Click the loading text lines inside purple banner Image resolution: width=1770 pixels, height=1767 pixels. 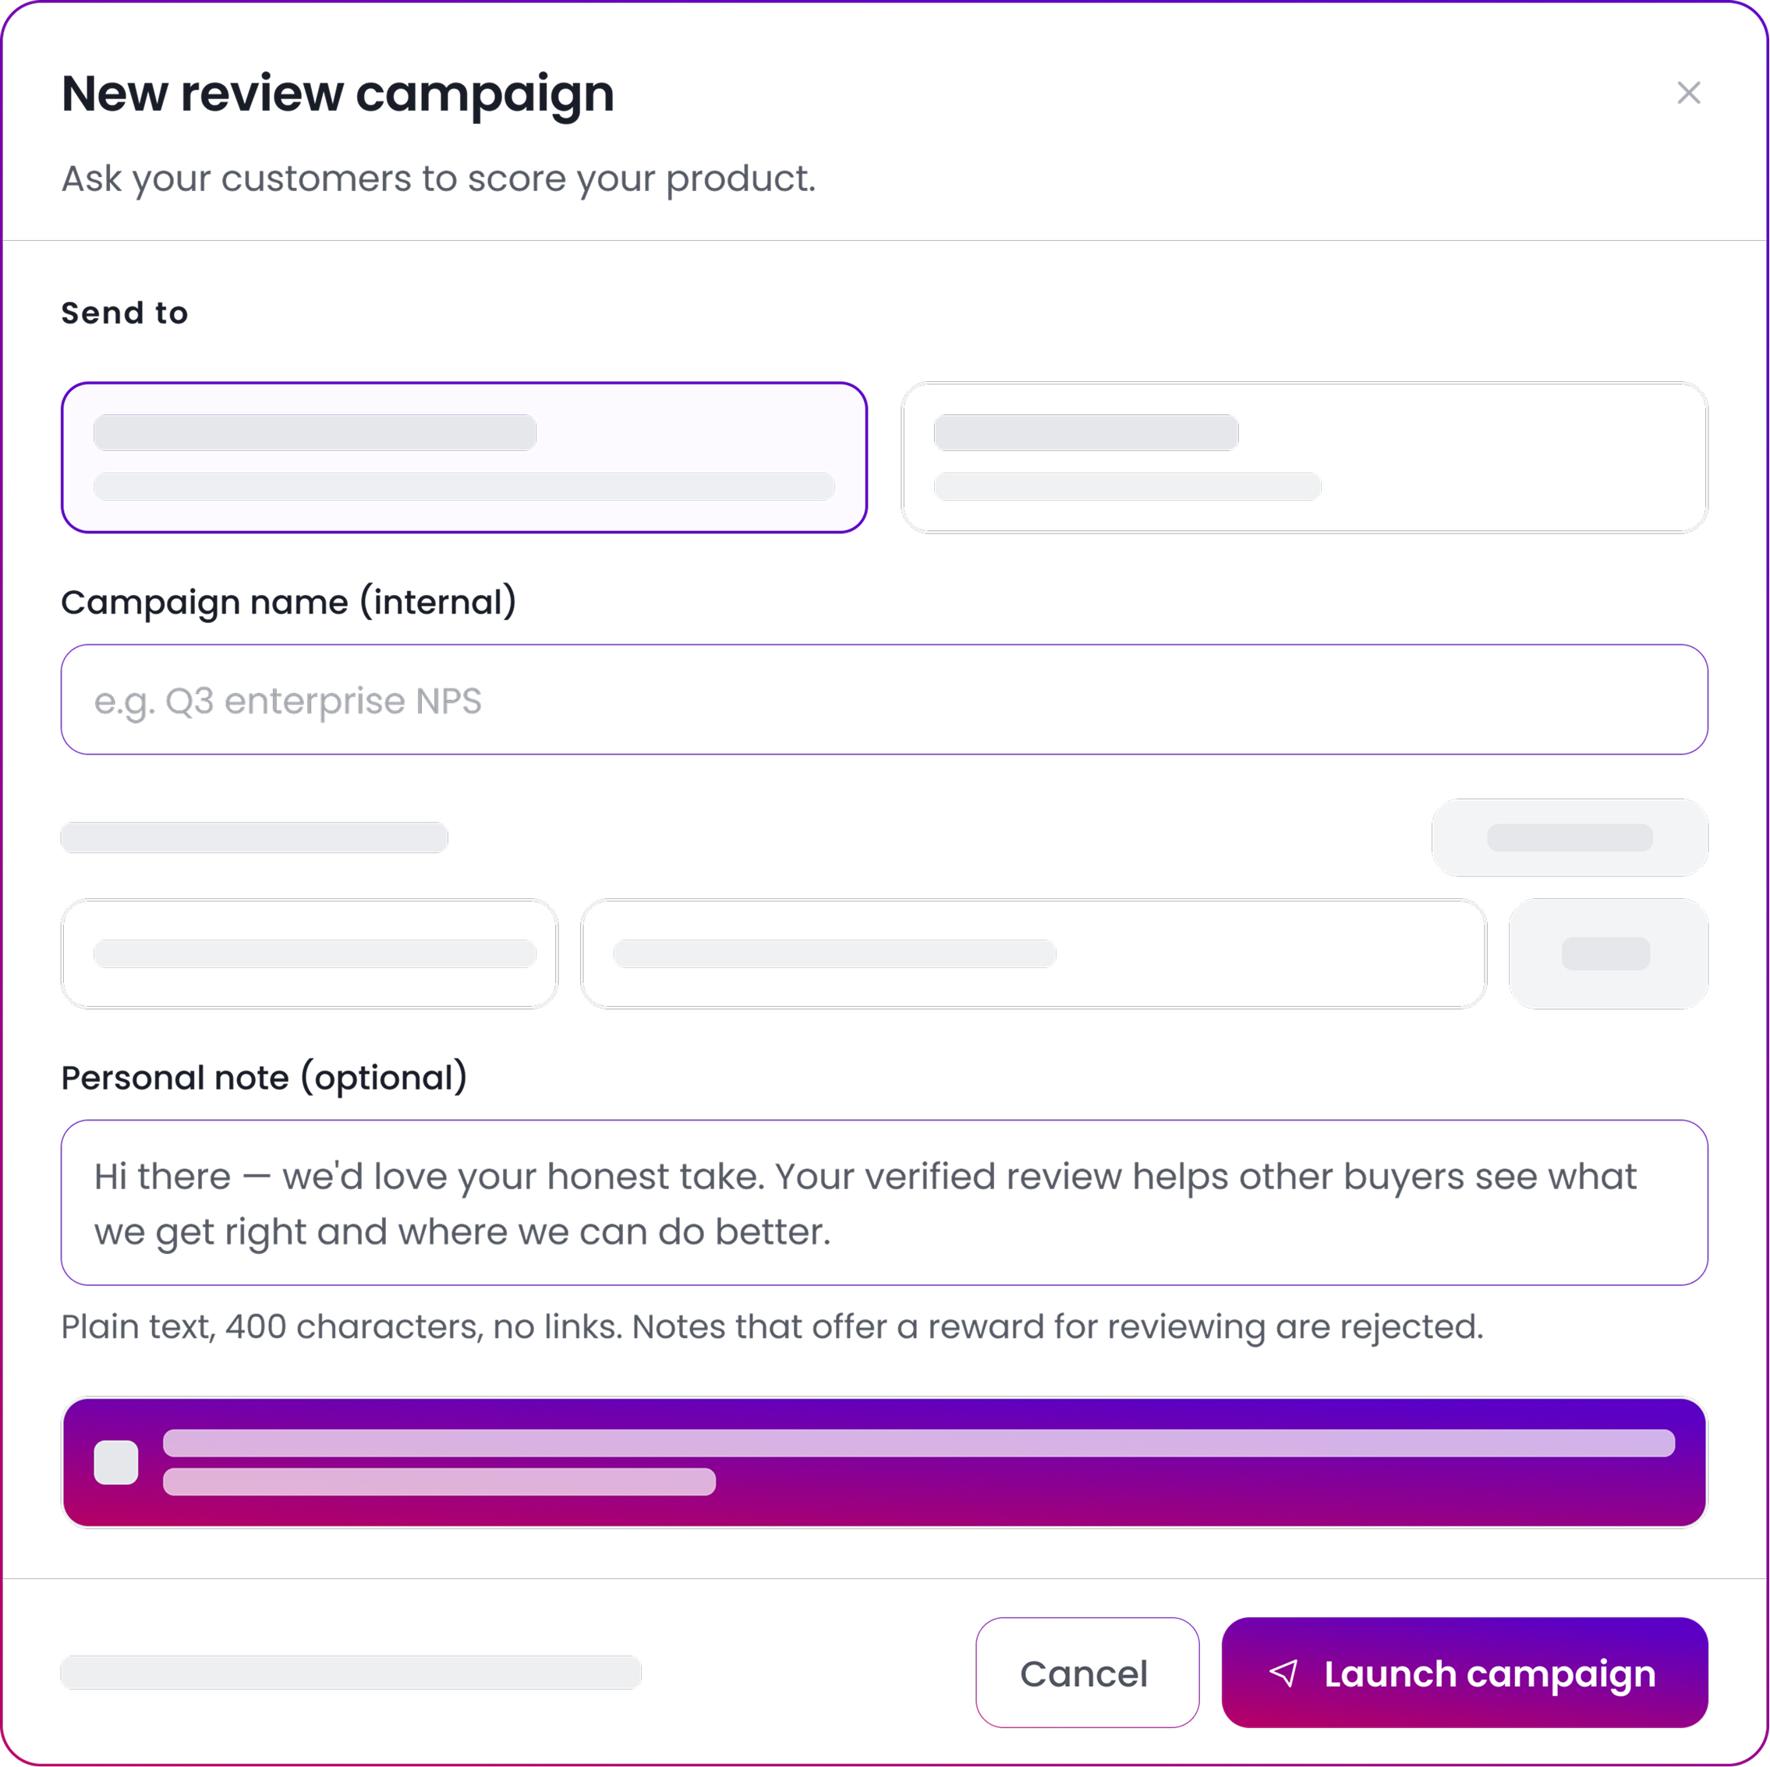click(x=919, y=1462)
